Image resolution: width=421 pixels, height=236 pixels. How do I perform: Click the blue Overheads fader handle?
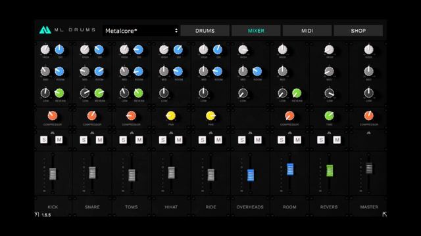coord(250,175)
